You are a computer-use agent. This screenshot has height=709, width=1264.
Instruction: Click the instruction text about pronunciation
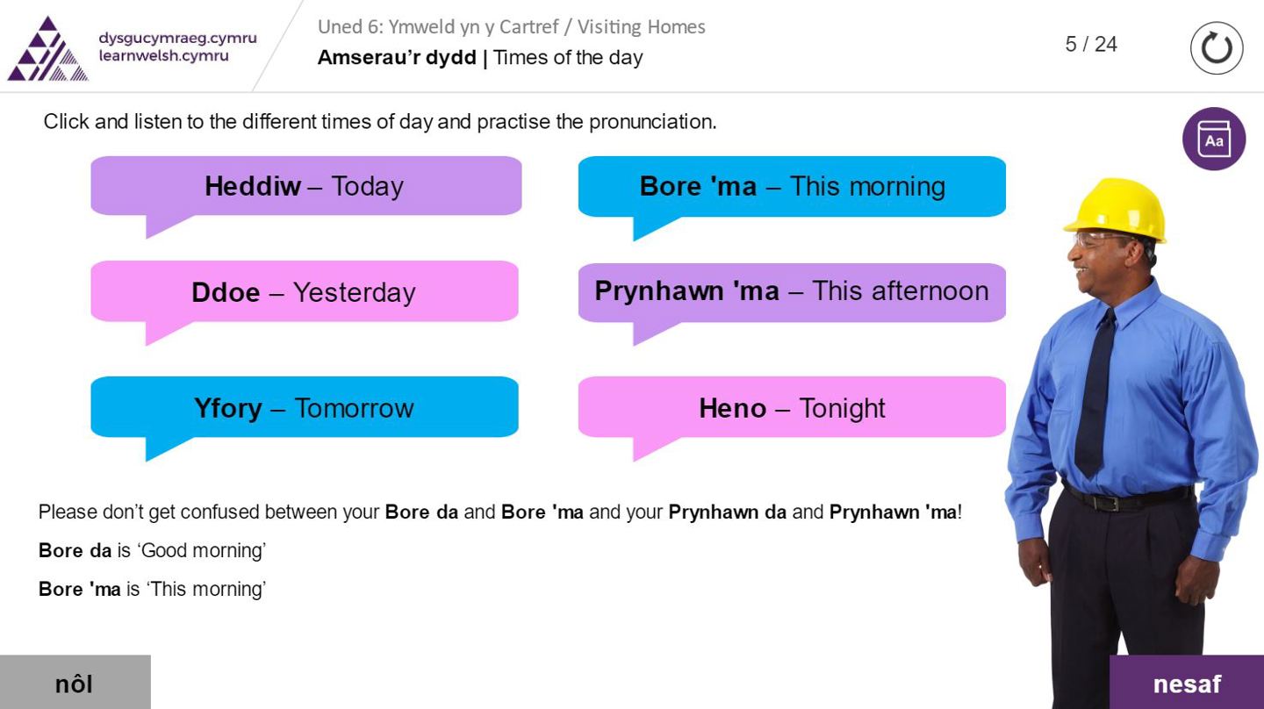click(380, 122)
